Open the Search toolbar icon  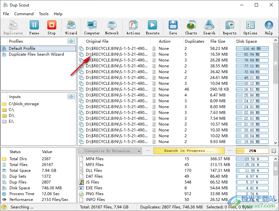coord(209,28)
